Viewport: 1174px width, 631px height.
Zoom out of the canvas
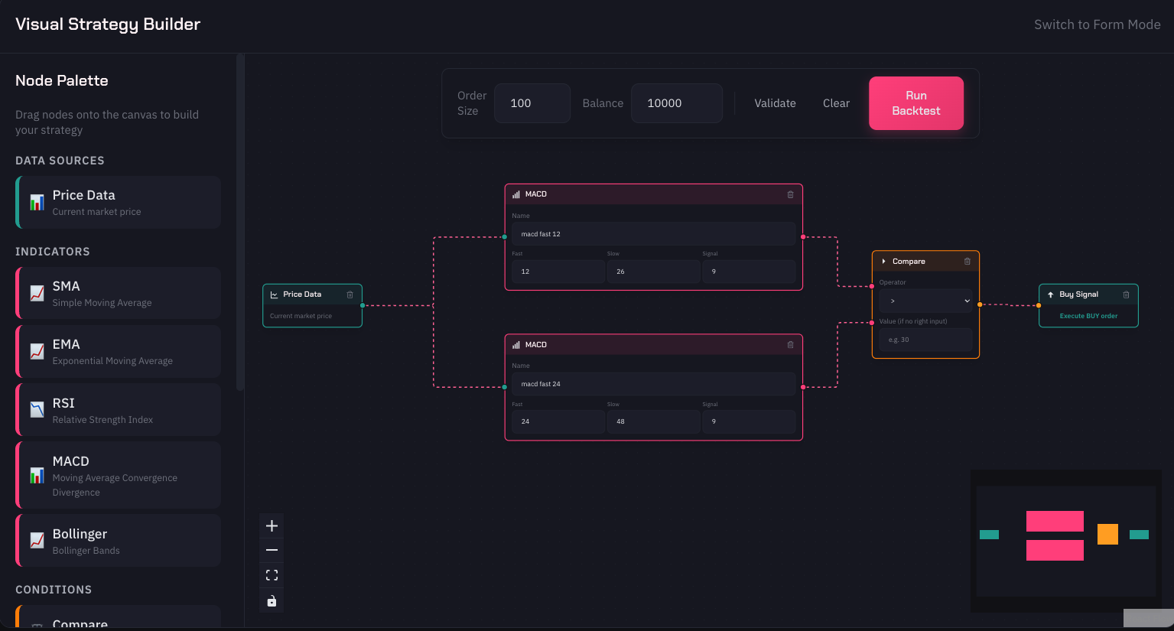[272, 550]
